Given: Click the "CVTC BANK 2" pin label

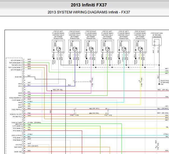Looking at the screenshot, I should click(x=17, y=126).
